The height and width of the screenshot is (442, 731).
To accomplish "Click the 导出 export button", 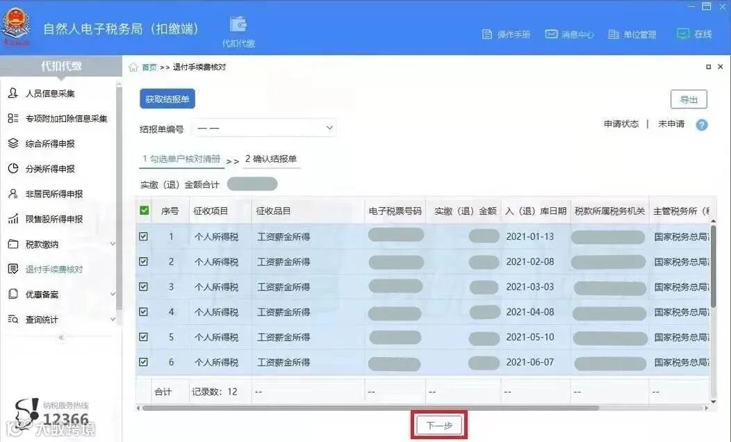I will pyautogui.click(x=689, y=99).
